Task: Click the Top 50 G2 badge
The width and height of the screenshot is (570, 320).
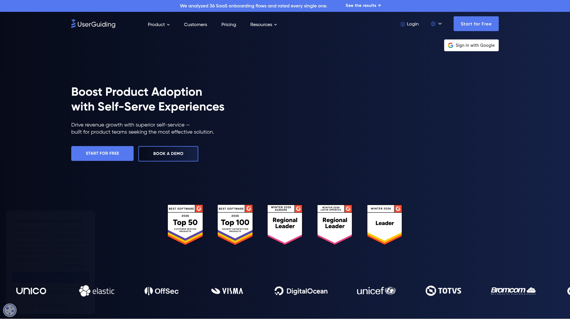Action: (x=185, y=224)
